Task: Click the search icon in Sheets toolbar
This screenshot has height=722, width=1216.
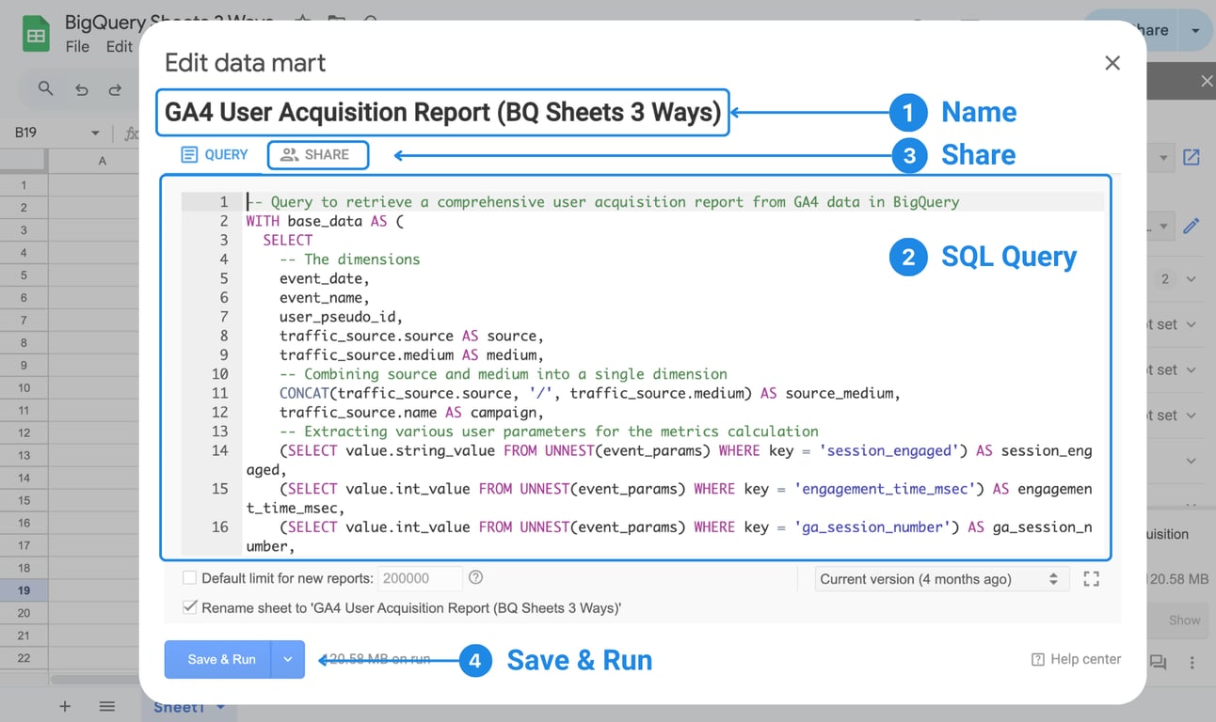Action: pyautogui.click(x=45, y=89)
